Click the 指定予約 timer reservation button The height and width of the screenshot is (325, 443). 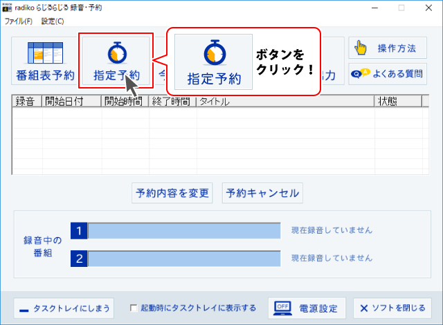point(116,61)
